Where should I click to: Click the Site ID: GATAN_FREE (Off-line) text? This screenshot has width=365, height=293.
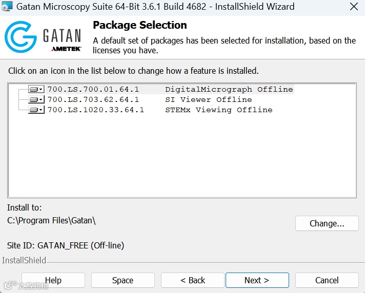[x=66, y=245]
